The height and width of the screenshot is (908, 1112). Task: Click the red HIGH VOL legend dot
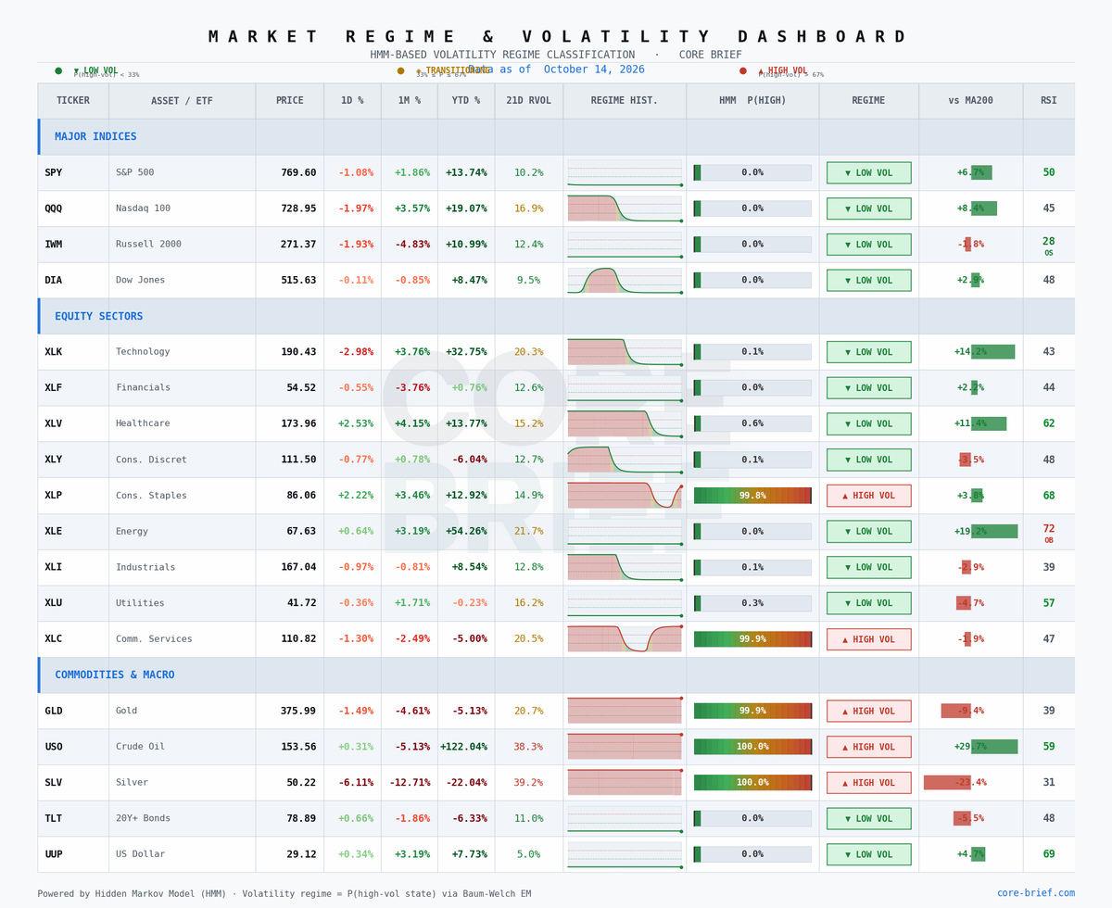pos(742,70)
